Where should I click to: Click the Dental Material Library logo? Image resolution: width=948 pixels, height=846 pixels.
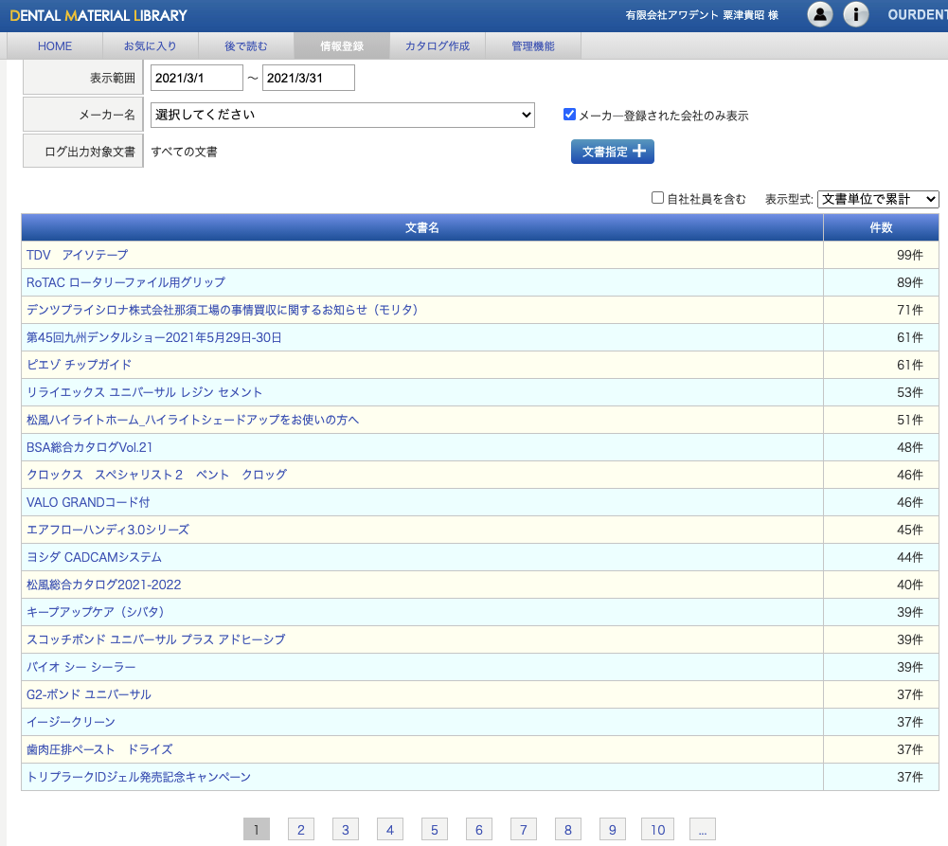coord(98,16)
